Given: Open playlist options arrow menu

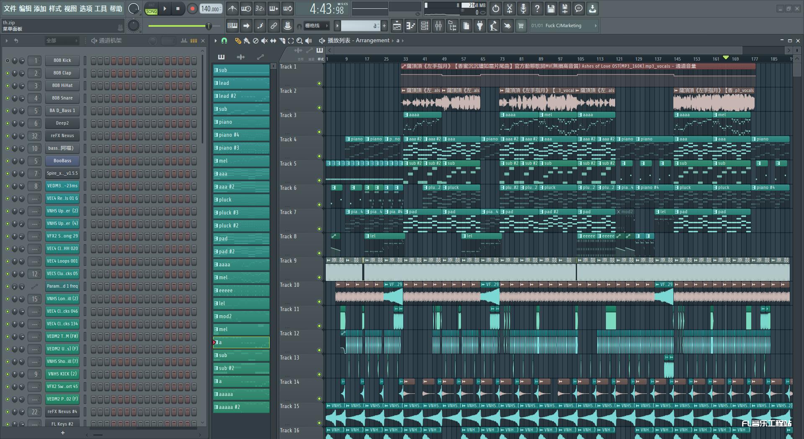Looking at the screenshot, I should [216, 41].
